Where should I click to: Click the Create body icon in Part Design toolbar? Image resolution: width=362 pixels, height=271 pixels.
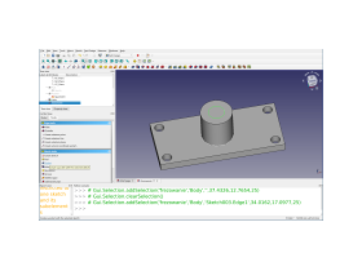43,67
